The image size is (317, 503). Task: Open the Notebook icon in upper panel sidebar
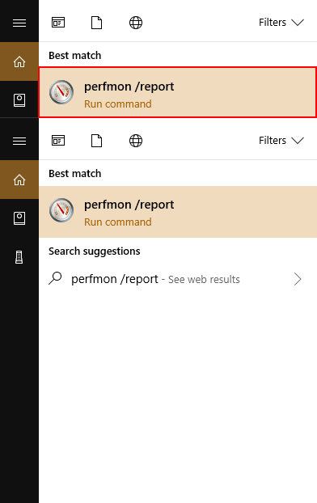(19, 100)
